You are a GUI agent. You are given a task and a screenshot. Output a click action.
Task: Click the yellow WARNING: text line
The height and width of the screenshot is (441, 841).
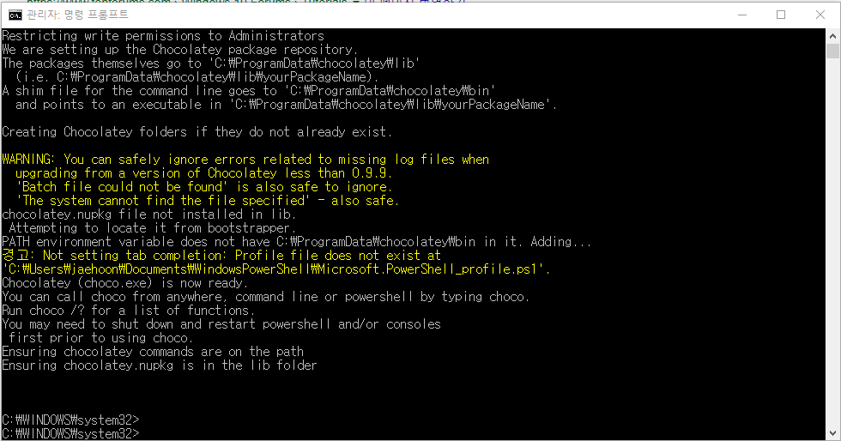coord(245,160)
